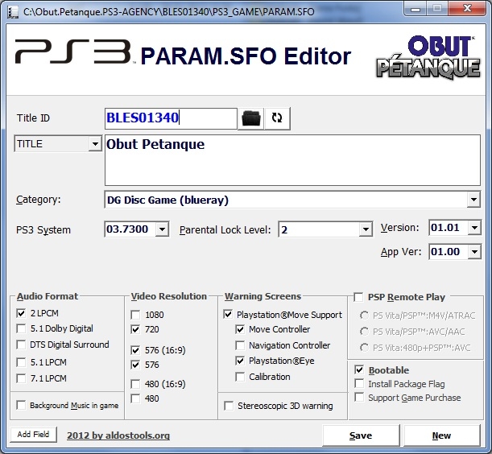Check Install Package Flag
492x454 pixels.
[359, 384]
